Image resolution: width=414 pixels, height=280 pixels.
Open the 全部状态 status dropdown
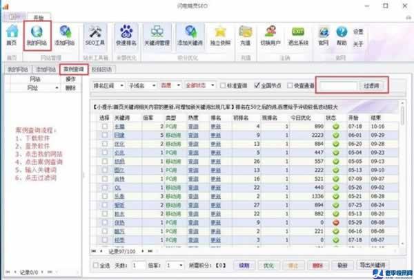[213, 85]
